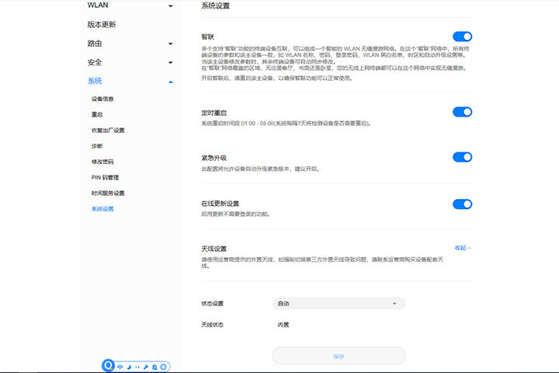Click the skin icon beside the wrench
Screen dimensions: 559x373
(155, 366)
